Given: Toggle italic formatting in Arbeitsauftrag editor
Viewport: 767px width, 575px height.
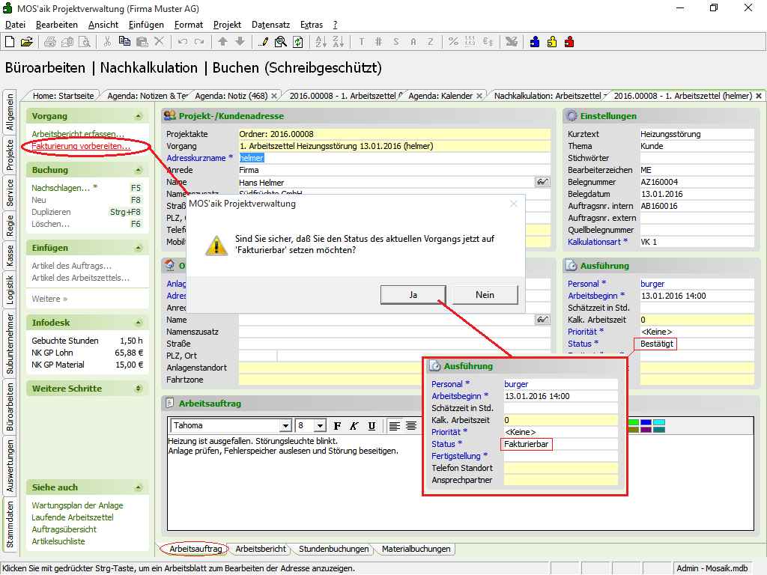Looking at the screenshot, I should click(354, 426).
